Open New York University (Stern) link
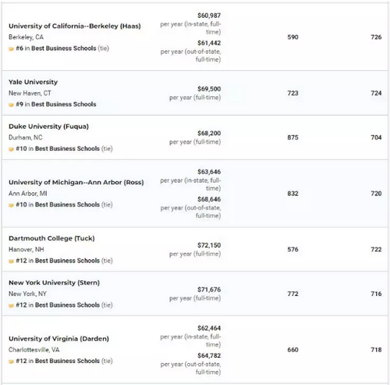Image resolution: width=390 pixels, height=385 pixels. [x=54, y=283]
